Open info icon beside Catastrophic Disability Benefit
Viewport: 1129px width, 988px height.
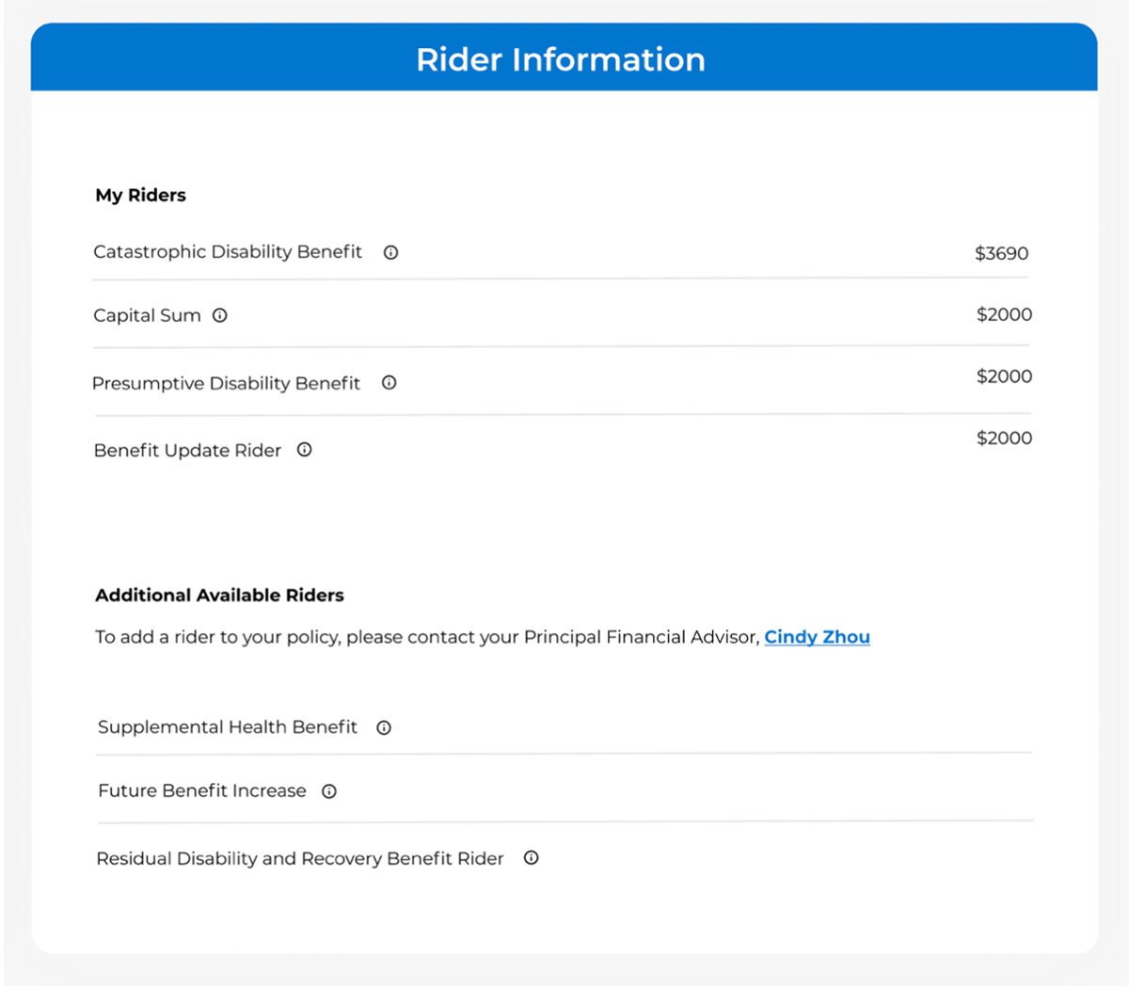(390, 252)
